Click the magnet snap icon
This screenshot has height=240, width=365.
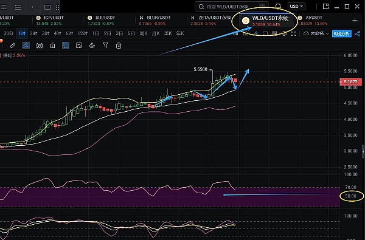point(92,46)
